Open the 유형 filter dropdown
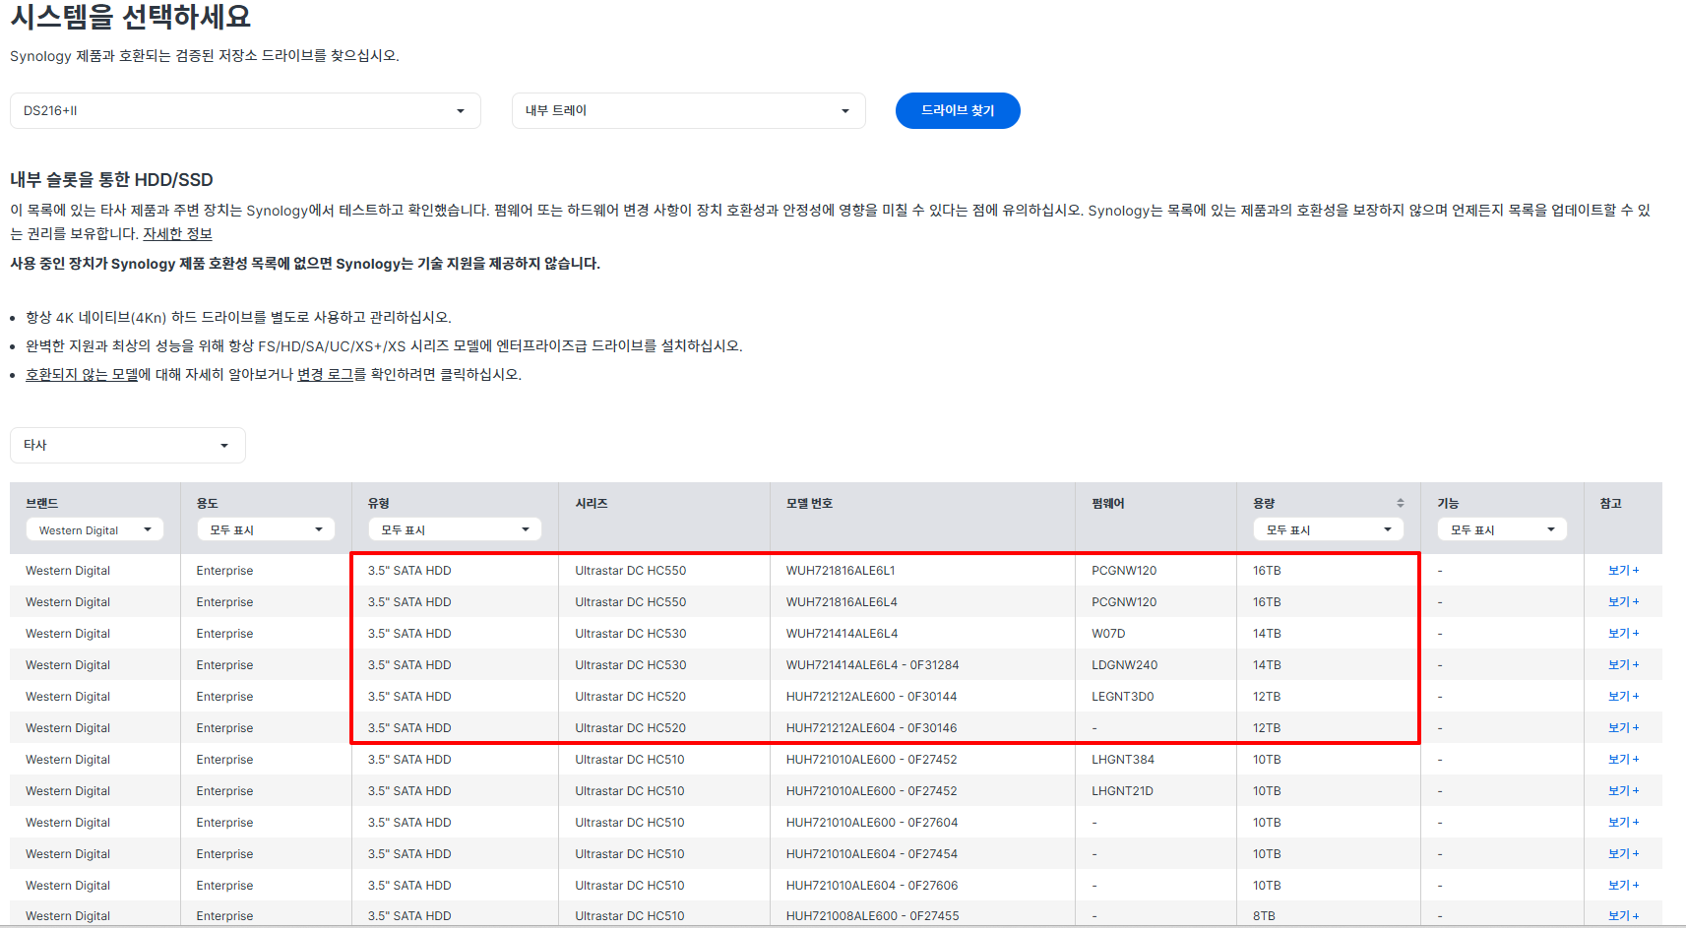This screenshot has width=1686, height=928. pyautogui.click(x=455, y=529)
